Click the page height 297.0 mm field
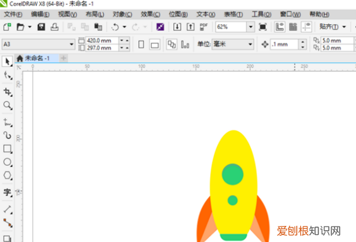356x242 pixels. coord(102,48)
